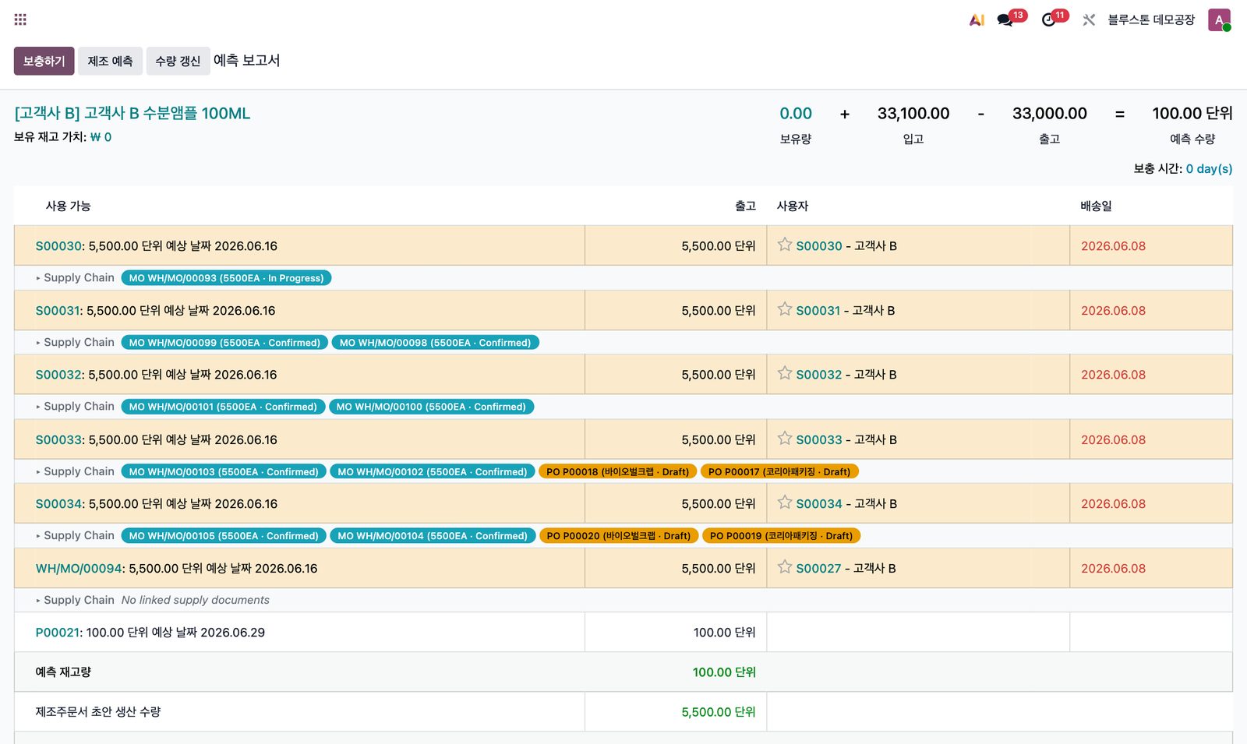Star the S00030 priority icon

[x=785, y=245]
